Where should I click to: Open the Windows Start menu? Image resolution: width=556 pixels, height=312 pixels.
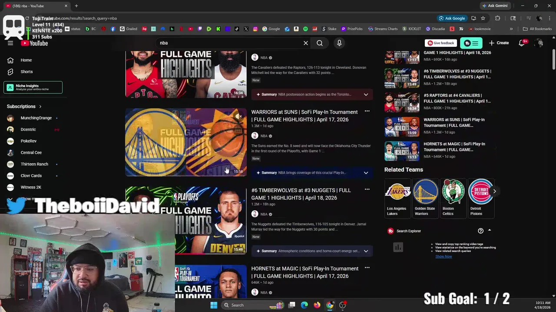click(214, 305)
